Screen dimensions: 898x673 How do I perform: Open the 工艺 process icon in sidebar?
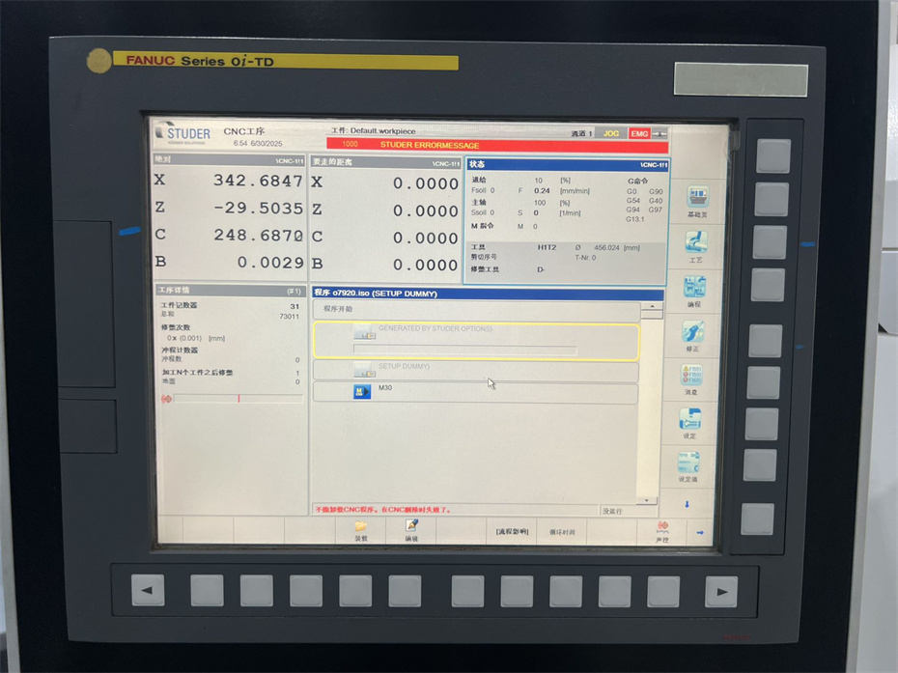(695, 243)
